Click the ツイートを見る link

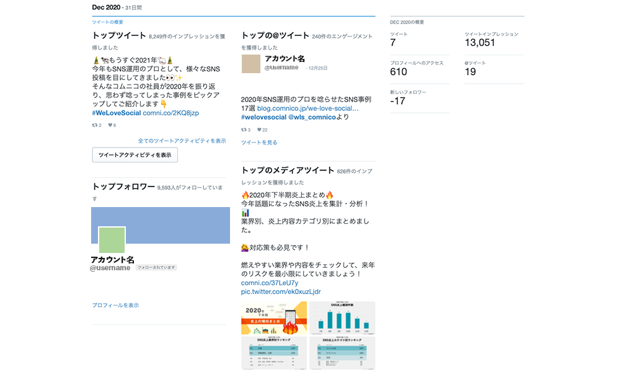tap(259, 143)
